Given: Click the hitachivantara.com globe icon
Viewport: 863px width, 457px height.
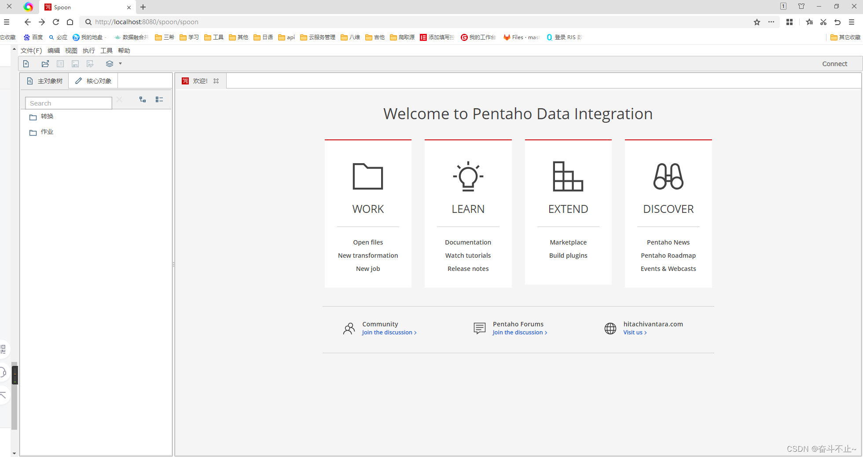Looking at the screenshot, I should pos(610,329).
